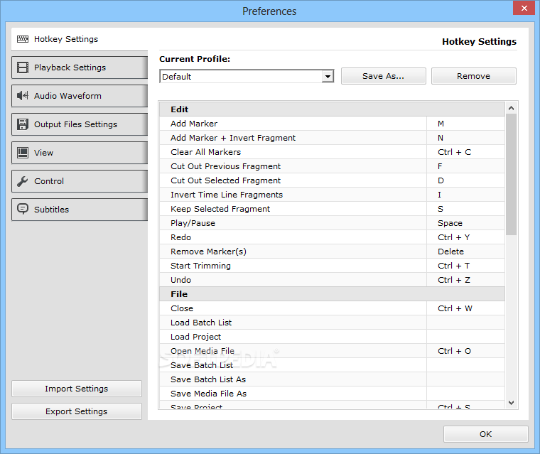540x454 pixels.
Task: Click the speaker waveform icon for Audio Waveform
Action: point(23,96)
